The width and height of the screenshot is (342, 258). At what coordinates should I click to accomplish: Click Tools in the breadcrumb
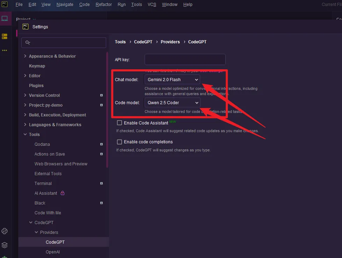click(x=120, y=42)
